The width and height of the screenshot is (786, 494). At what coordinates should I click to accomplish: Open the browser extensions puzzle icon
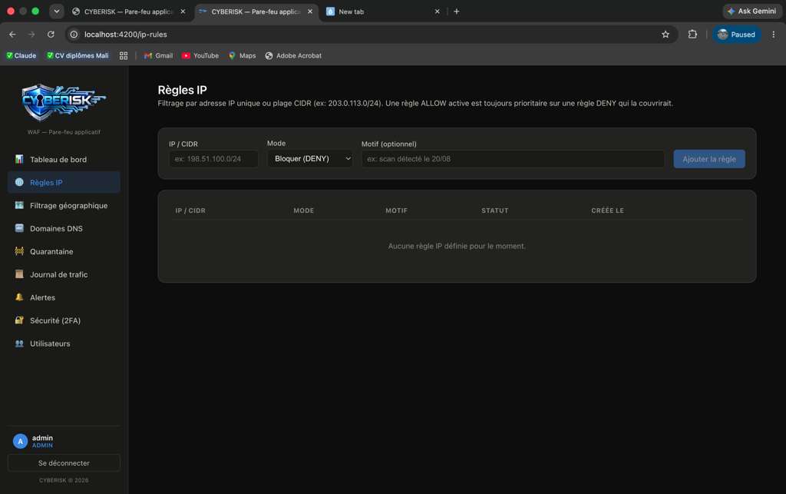tap(692, 34)
